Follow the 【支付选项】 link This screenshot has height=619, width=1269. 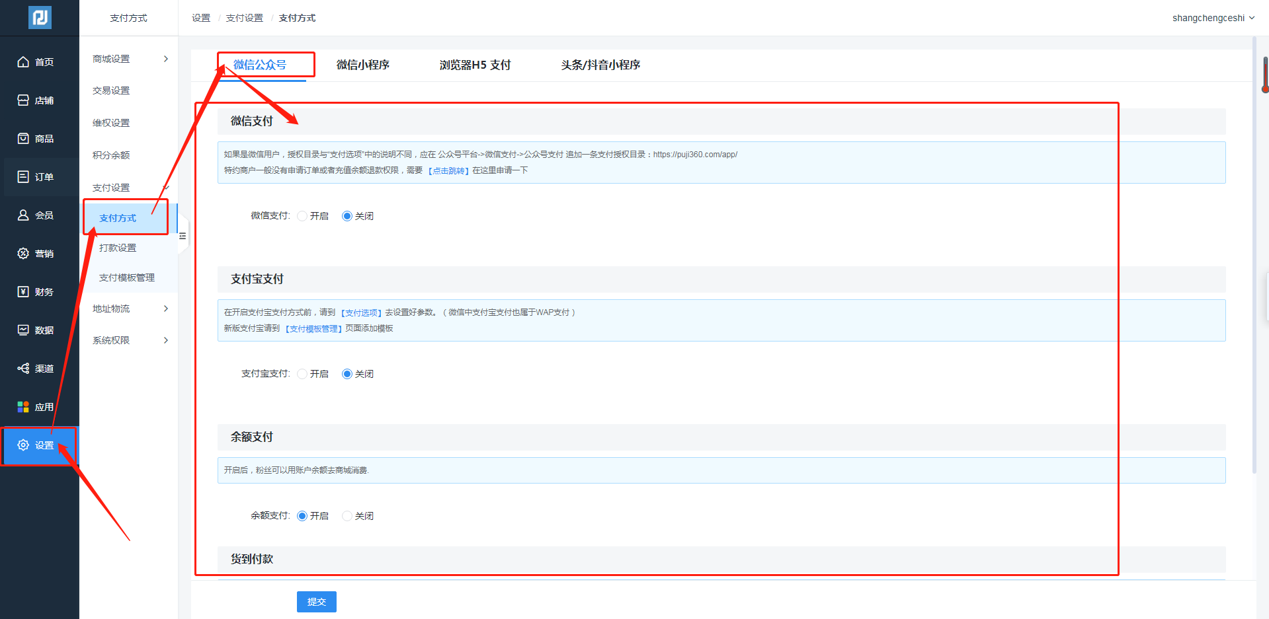362,312
